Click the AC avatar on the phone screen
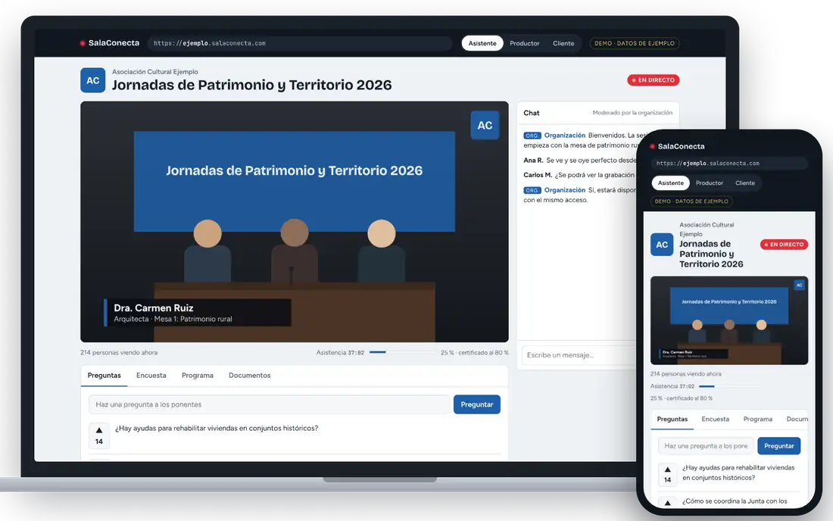Viewport: 833px width, 521px height. (662, 245)
